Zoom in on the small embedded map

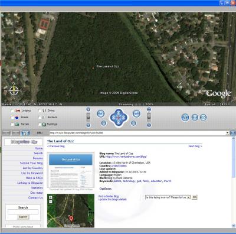tap(51, 197)
